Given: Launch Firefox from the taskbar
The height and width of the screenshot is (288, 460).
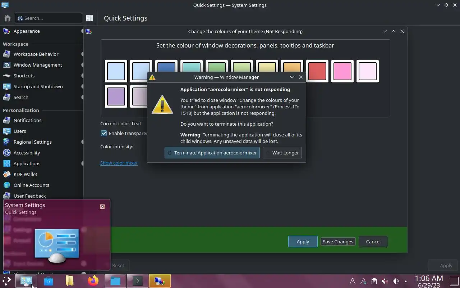Looking at the screenshot, I should click(93, 281).
